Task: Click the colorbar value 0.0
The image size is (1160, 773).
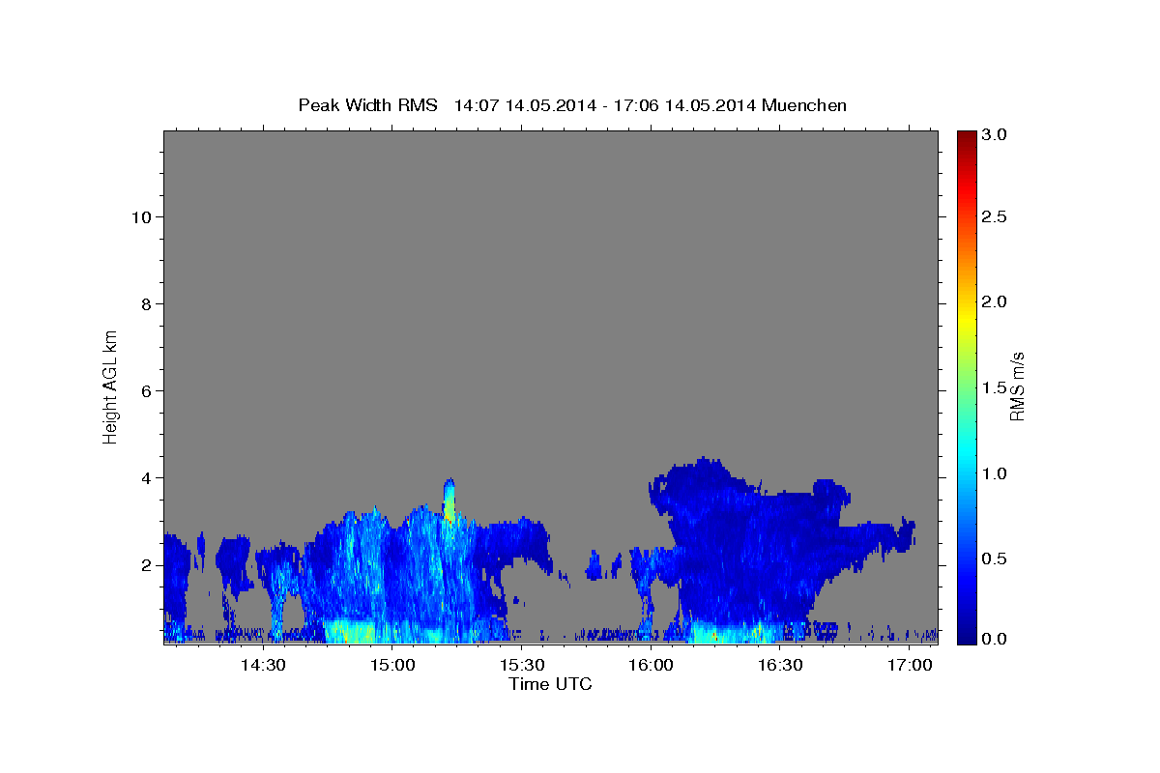Action: (x=996, y=639)
